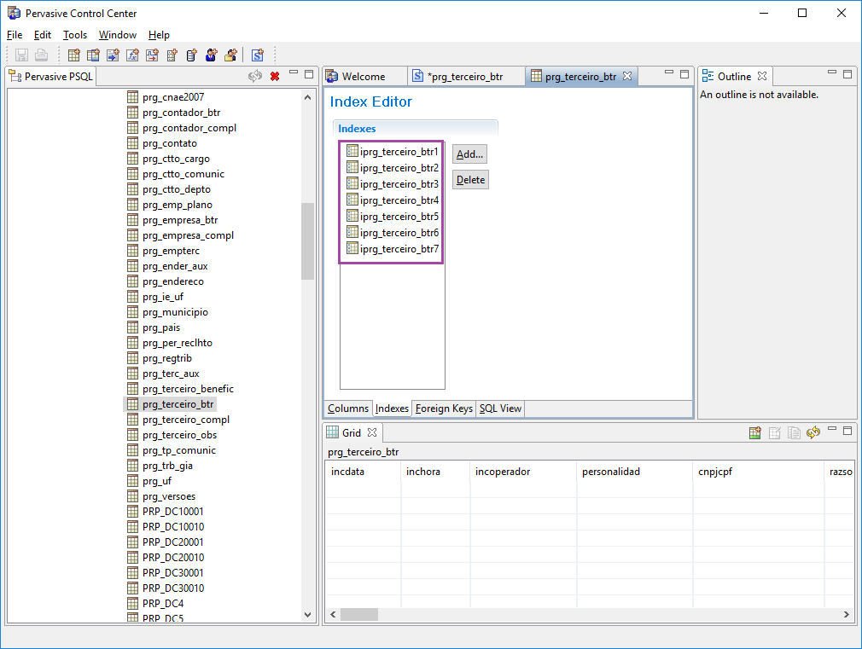Click the new table toolbar icon
The width and height of the screenshot is (862, 649).
(x=74, y=55)
